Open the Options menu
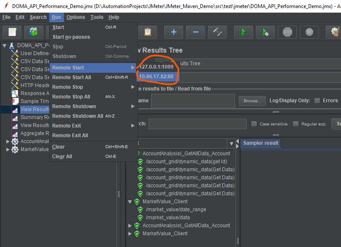This screenshot has height=247, width=341. click(x=75, y=17)
